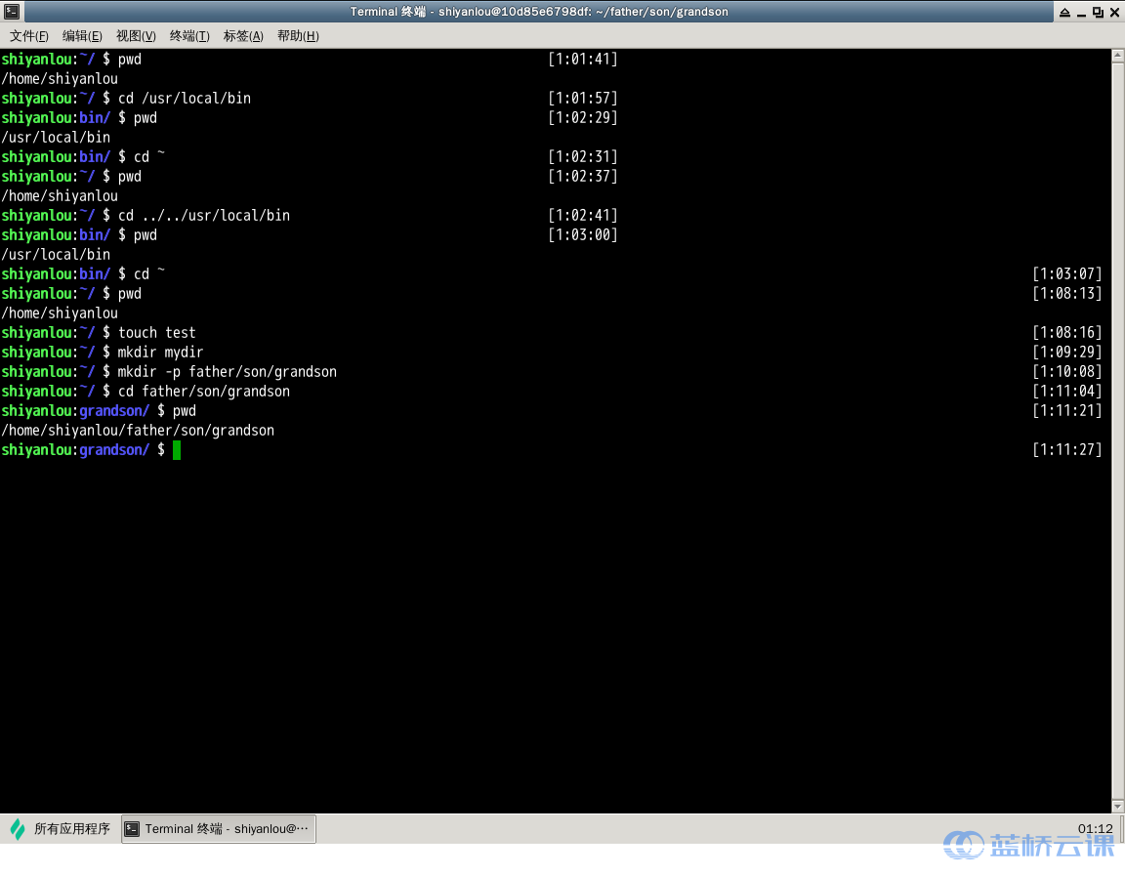The image size is (1125, 875).
Task: Minimize the terminal window
Action: coord(1081,12)
